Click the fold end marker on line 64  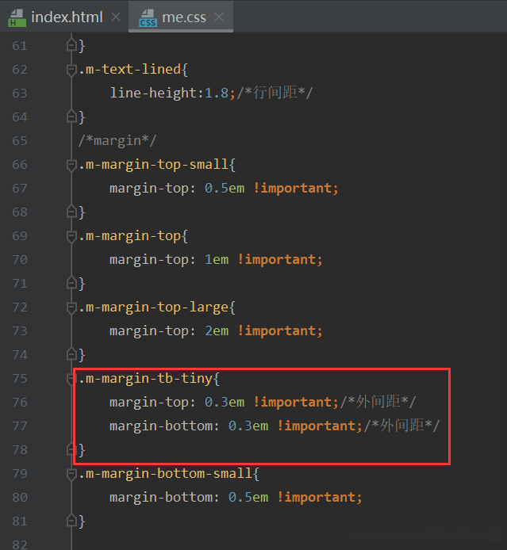click(71, 116)
